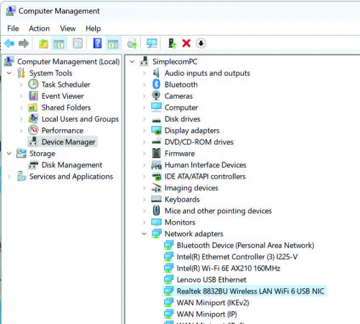Open the Action menu

point(39,28)
